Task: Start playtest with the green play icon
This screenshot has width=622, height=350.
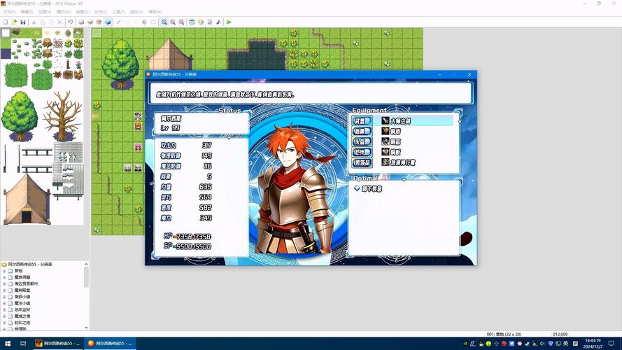Action: pyautogui.click(x=229, y=22)
